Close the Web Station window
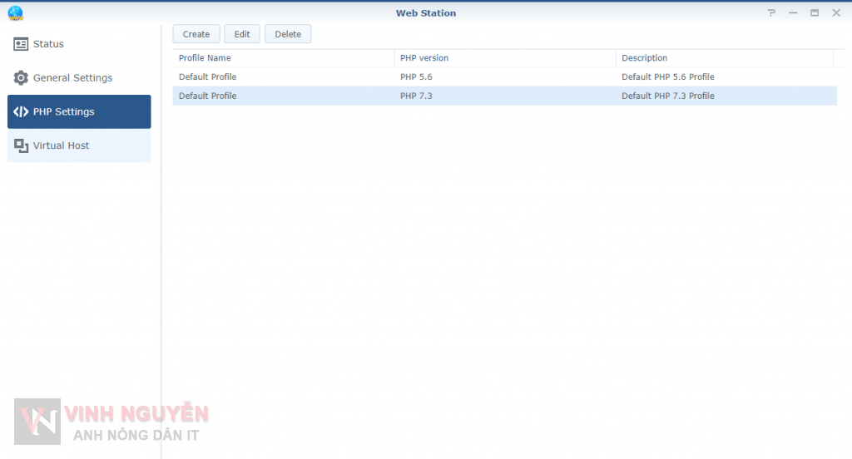The image size is (852, 459). (x=836, y=13)
